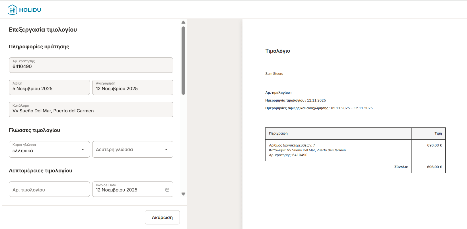Click the Invoice Date field showing 12 Νοεμβρίου 2025
This screenshot has height=229, width=467.
(x=128, y=189)
